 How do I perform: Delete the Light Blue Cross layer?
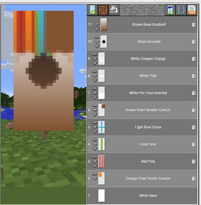(194, 127)
